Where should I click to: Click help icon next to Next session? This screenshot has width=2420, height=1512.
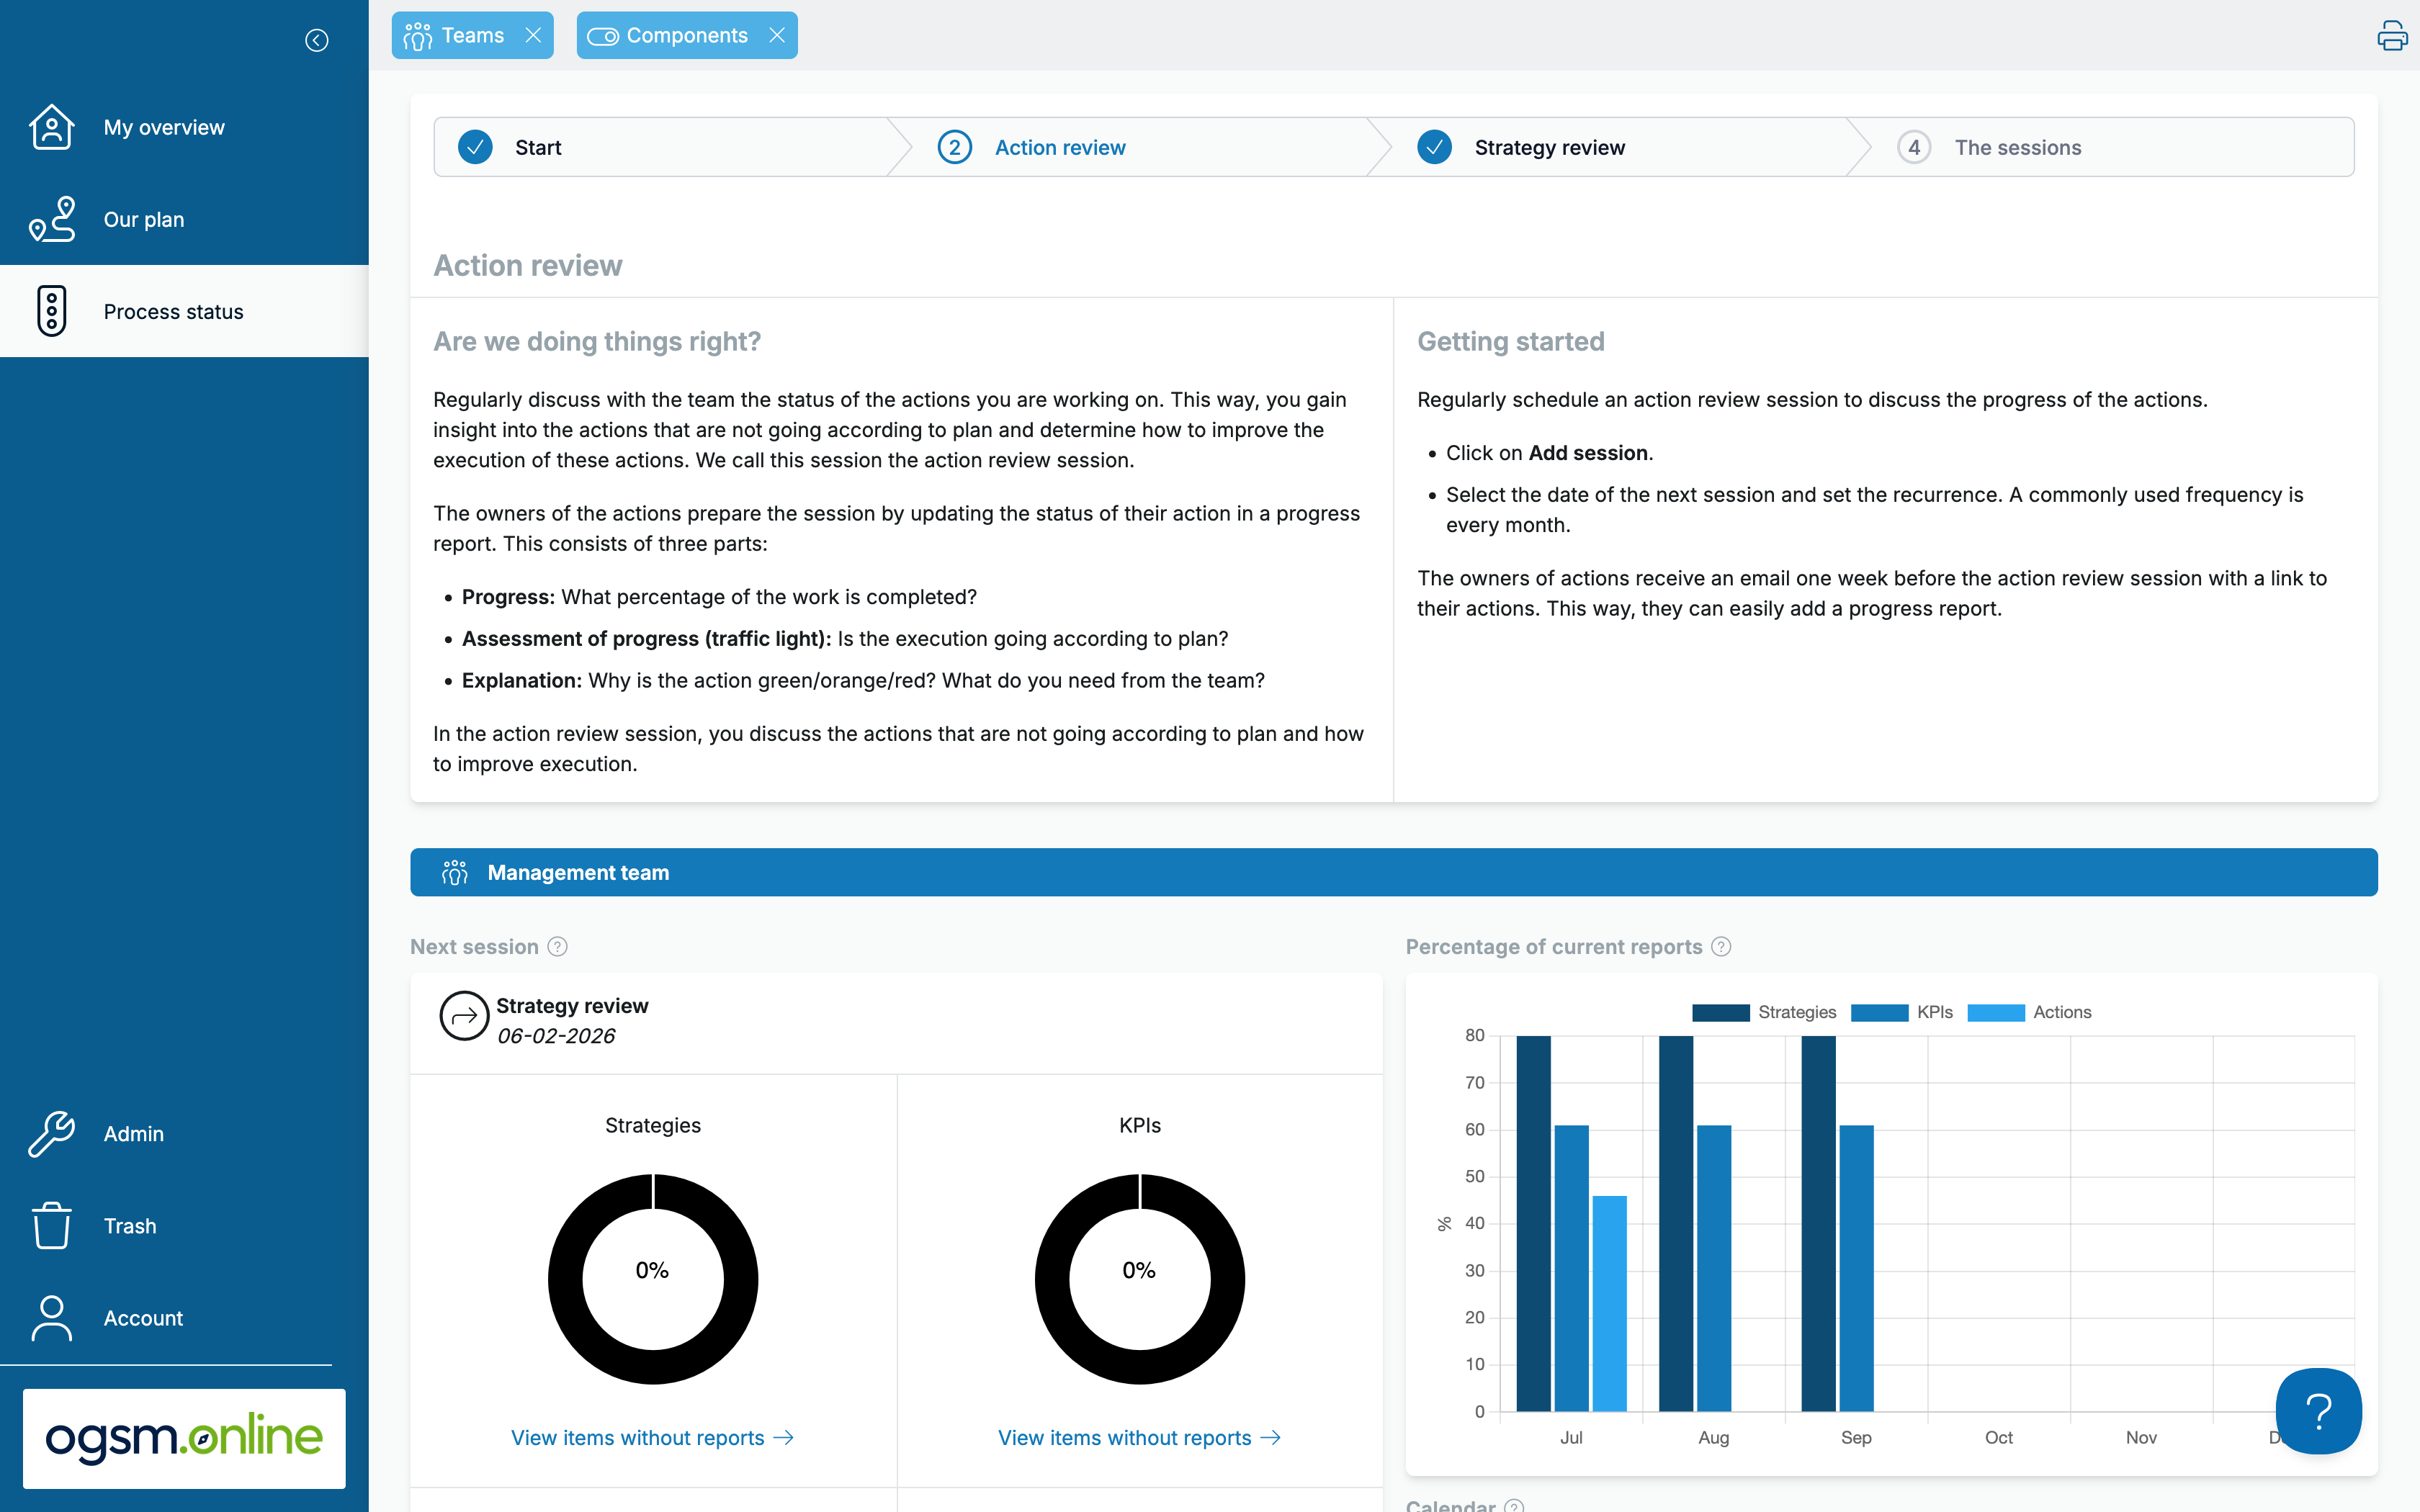[x=558, y=946]
